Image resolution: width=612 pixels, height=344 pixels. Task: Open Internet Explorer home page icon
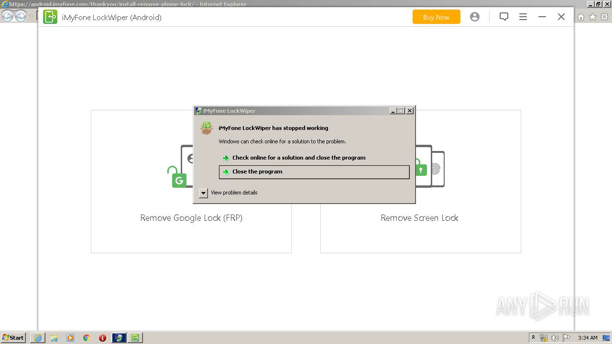tap(580, 17)
